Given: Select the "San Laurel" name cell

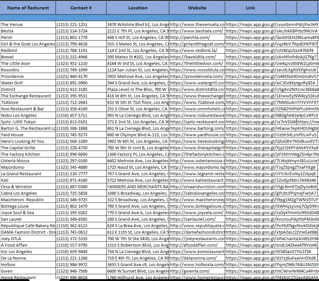Looking at the screenshot, I should pyautogui.click(x=28, y=219).
